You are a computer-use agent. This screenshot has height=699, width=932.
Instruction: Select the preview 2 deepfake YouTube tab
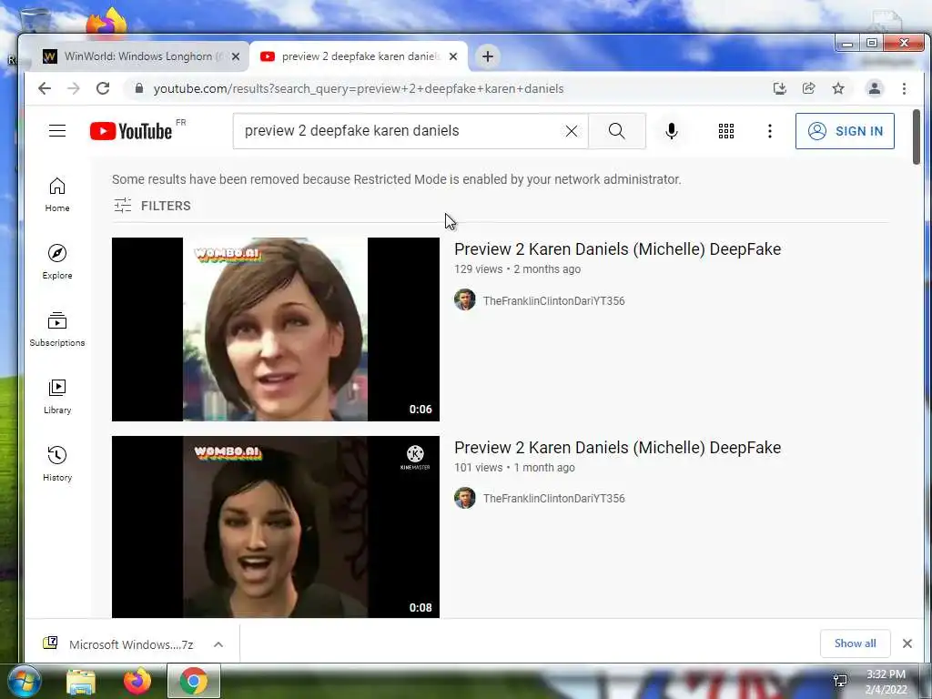pos(359,56)
